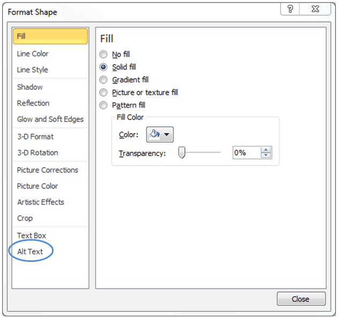Click the Transparency slider handle
Screen dimensions: 338x318
pyautogui.click(x=182, y=152)
